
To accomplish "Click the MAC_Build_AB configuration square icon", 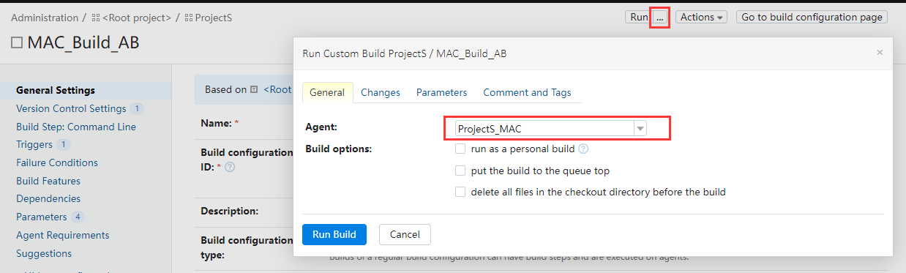I will [x=17, y=42].
